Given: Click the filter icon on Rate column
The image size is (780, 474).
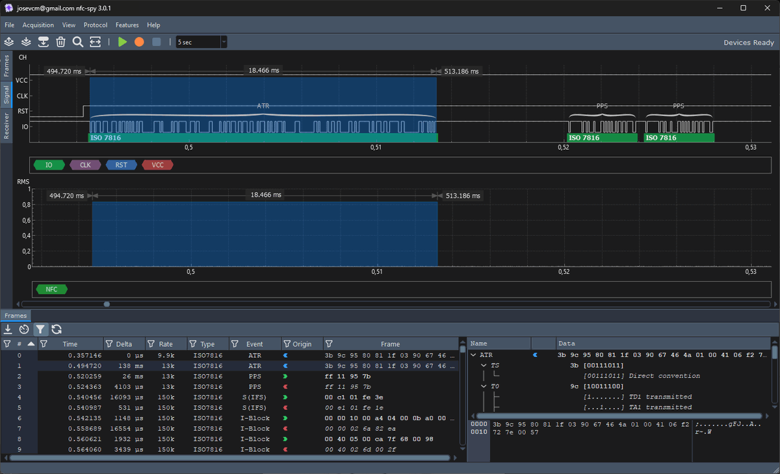Looking at the screenshot, I should pos(151,344).
